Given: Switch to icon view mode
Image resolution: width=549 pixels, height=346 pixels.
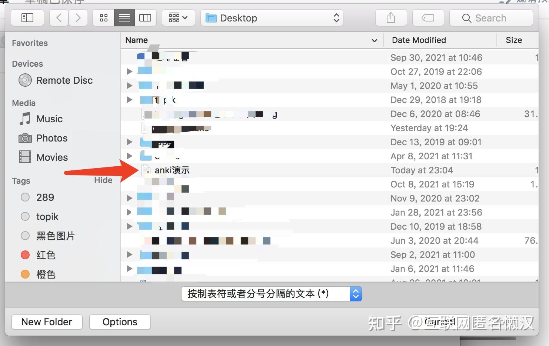Looking at the screenshot, I should (x=103, y=17).
